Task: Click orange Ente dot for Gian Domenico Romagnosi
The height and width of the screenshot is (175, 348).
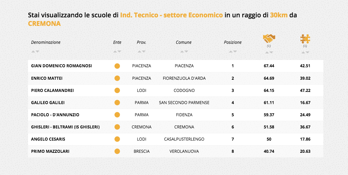Action: click(x=117, y=66)
